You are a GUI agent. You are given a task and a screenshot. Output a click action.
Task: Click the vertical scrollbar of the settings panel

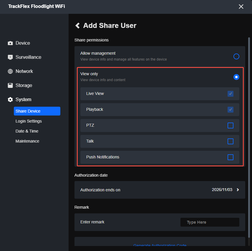pyautogui.click(x=249, y=138)
